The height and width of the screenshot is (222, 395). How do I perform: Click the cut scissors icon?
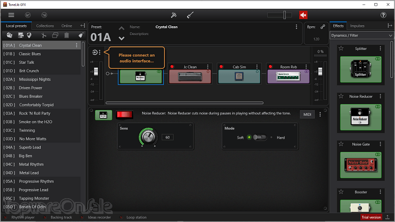(44, 35)
